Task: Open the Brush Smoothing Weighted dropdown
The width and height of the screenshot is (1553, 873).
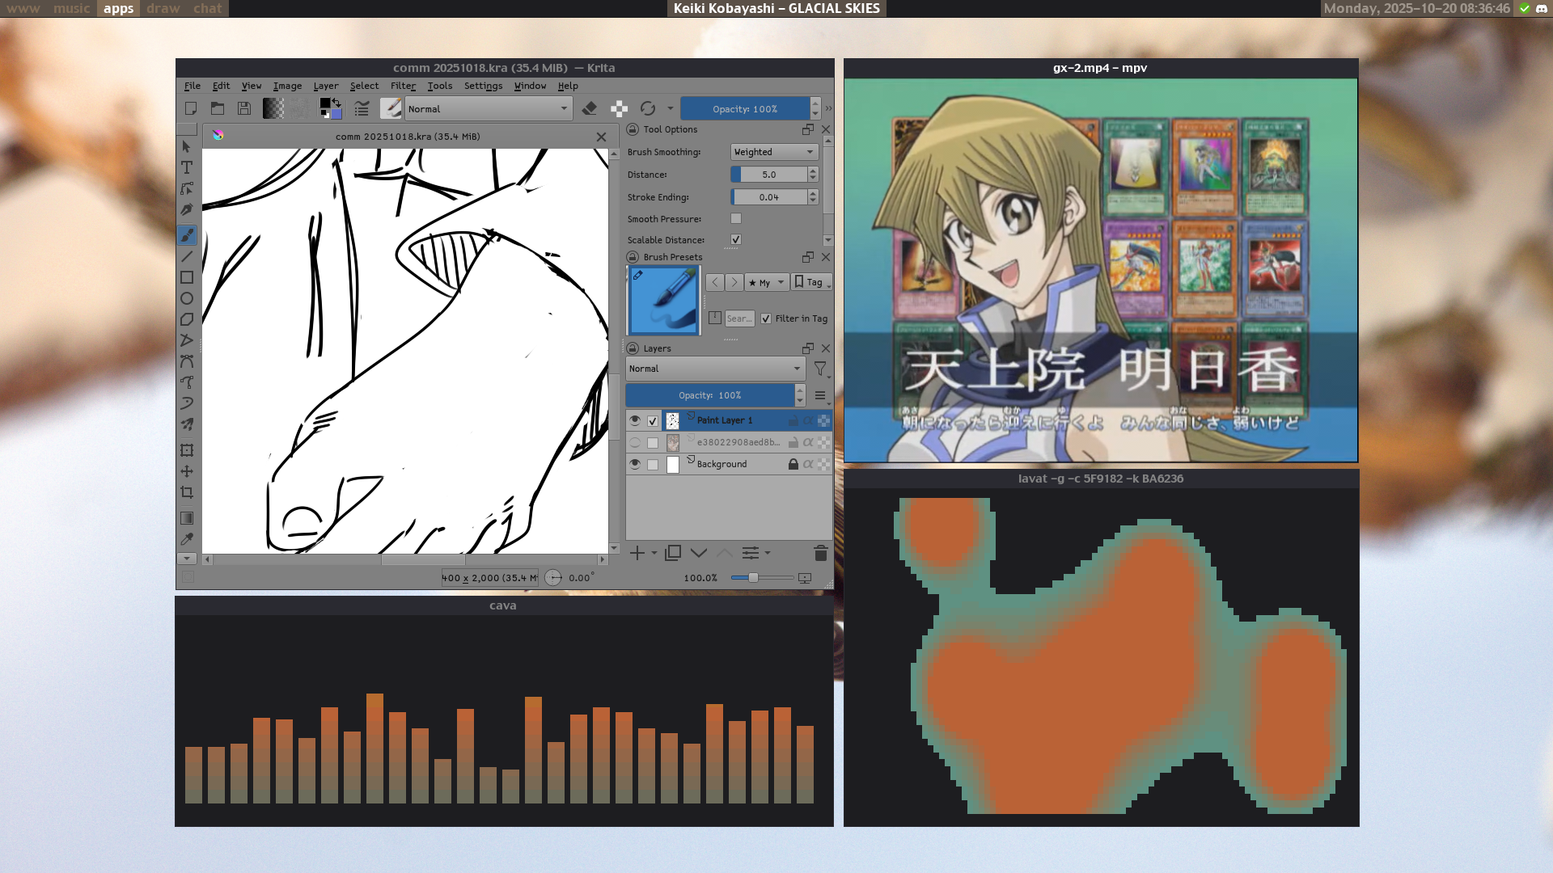Action: pos(774,152)
